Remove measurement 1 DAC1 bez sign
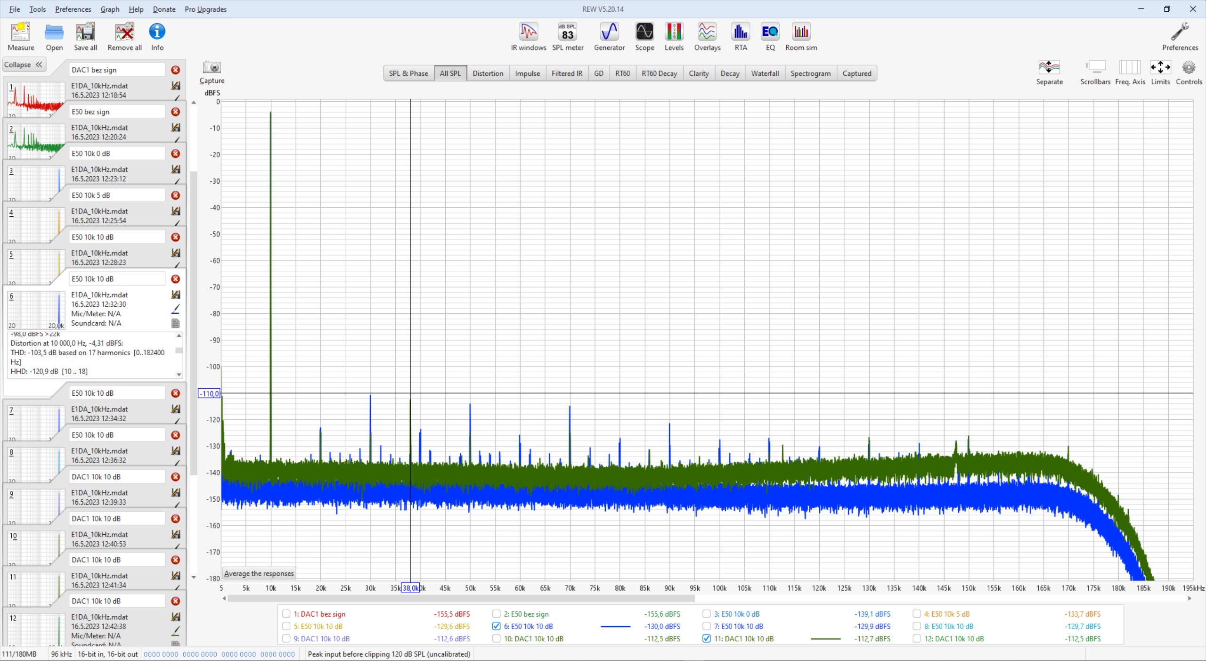 [x=175, y=70]
